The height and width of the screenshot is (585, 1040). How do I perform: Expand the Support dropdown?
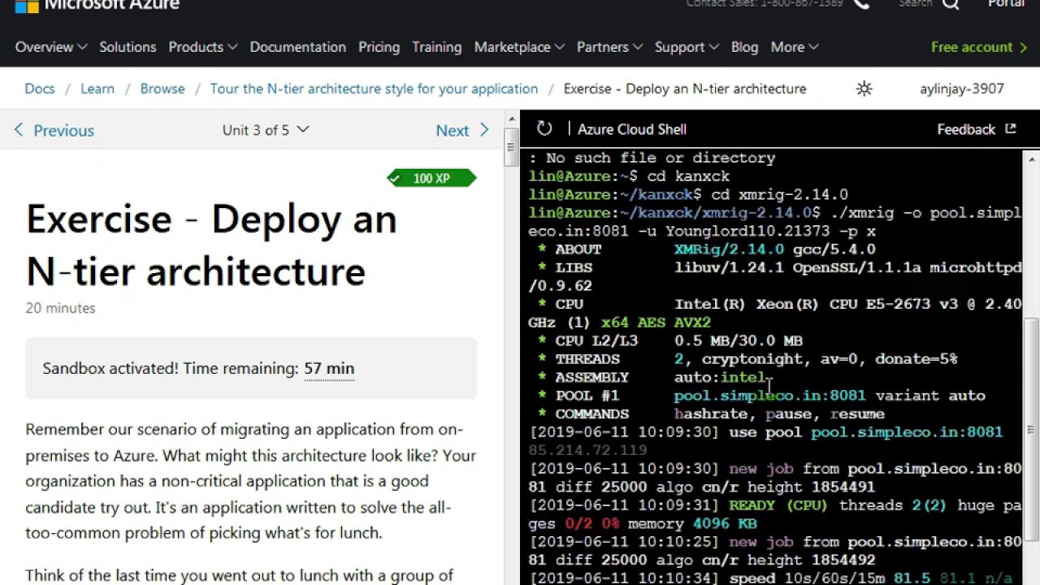pos(687,47)
